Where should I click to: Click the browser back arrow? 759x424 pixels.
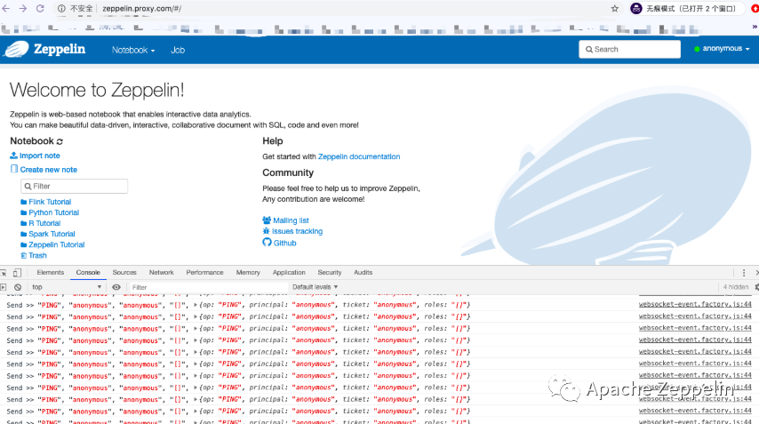coord(6,8)
